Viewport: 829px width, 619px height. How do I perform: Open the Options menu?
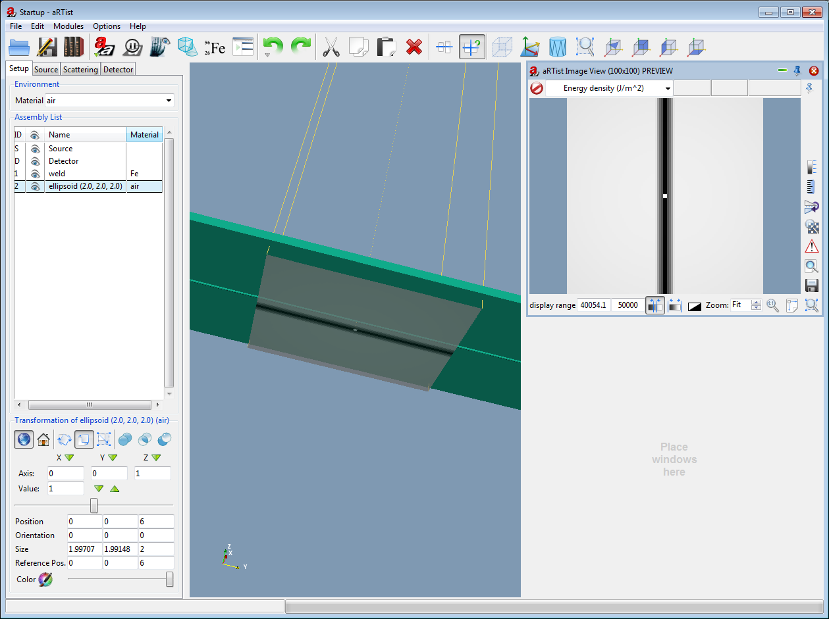tap(107, 26)
